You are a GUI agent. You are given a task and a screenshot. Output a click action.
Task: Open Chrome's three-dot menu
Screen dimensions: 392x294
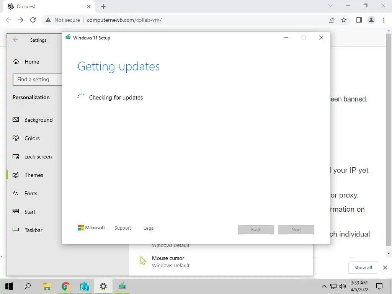384,20
